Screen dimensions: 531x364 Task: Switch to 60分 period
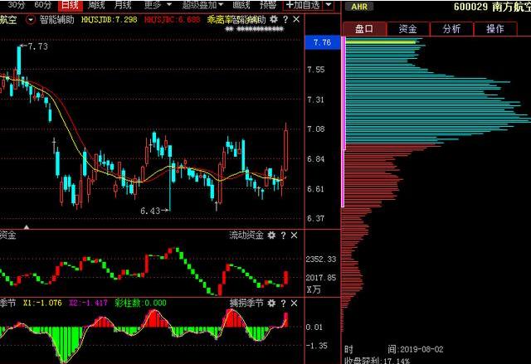42,5
